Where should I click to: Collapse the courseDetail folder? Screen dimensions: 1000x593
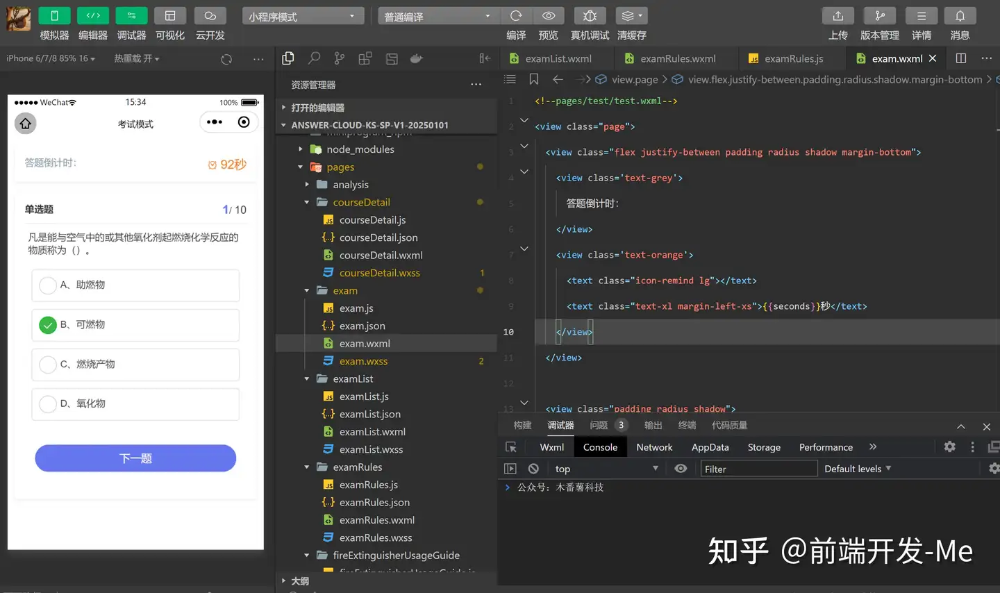307,202
